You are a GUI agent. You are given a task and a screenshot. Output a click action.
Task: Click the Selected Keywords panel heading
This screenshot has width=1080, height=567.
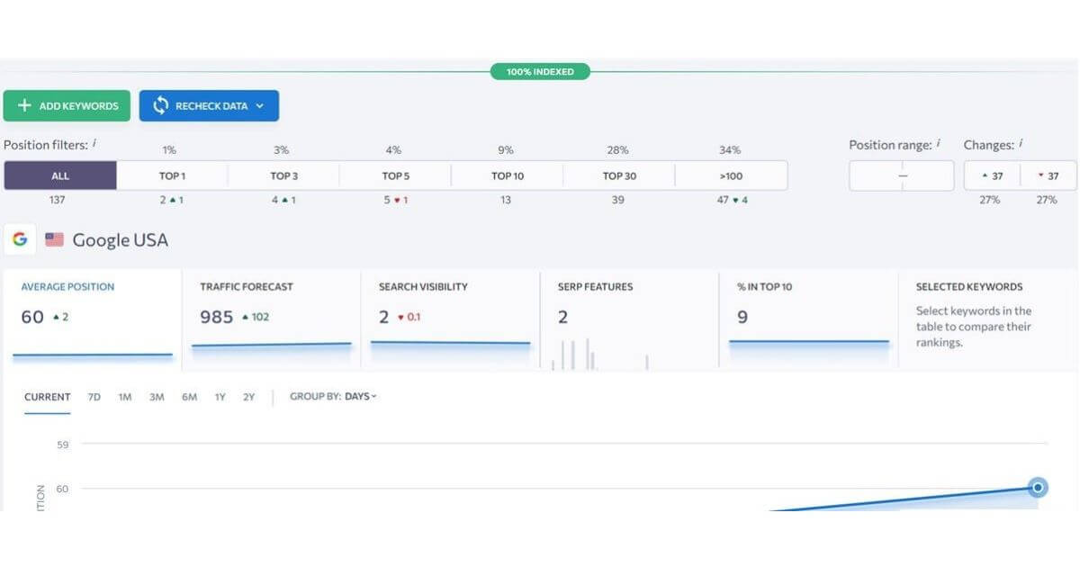point(969,287)
